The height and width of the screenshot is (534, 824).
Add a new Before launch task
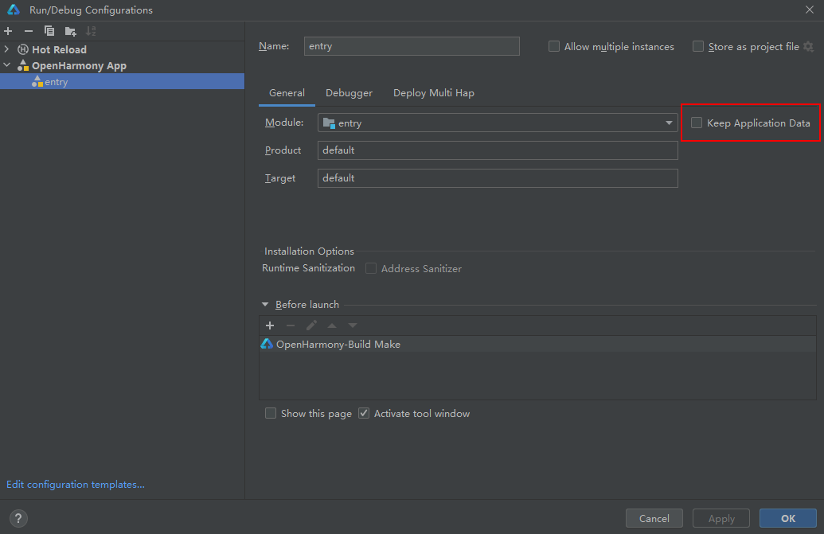[270, 325]
